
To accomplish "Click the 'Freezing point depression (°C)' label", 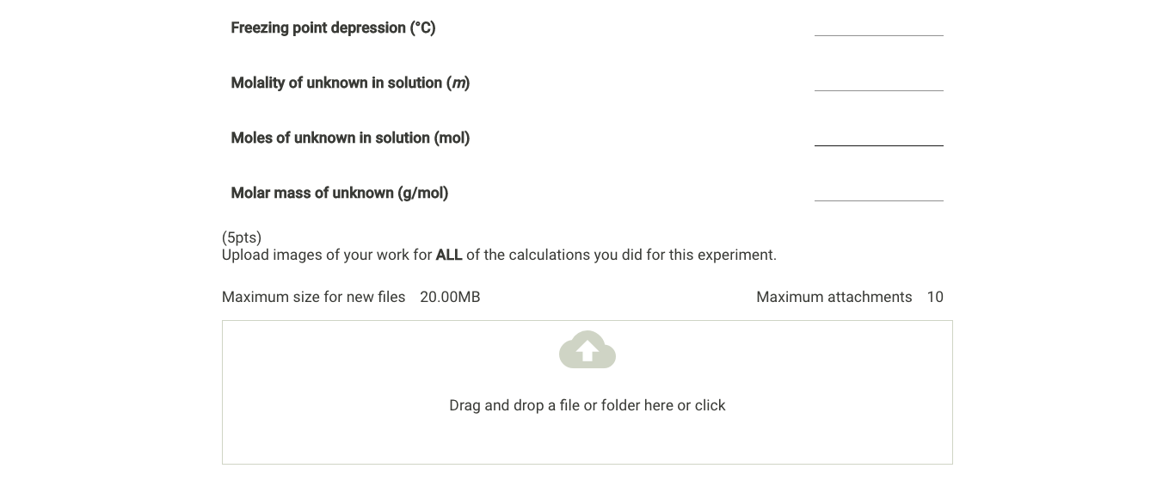I will tap(333, 28).
